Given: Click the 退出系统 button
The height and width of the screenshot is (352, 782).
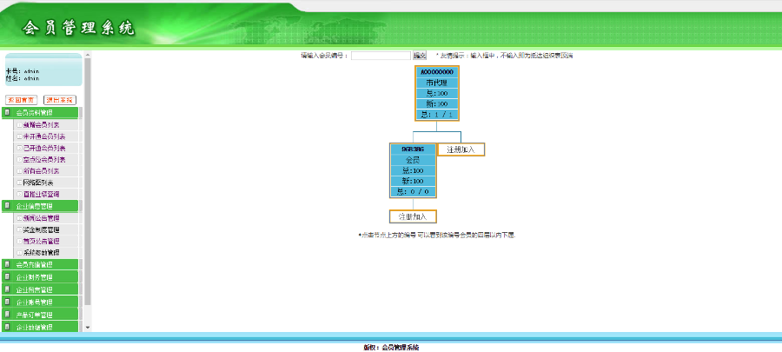Looking at the screenshot, I should [60, 100].
